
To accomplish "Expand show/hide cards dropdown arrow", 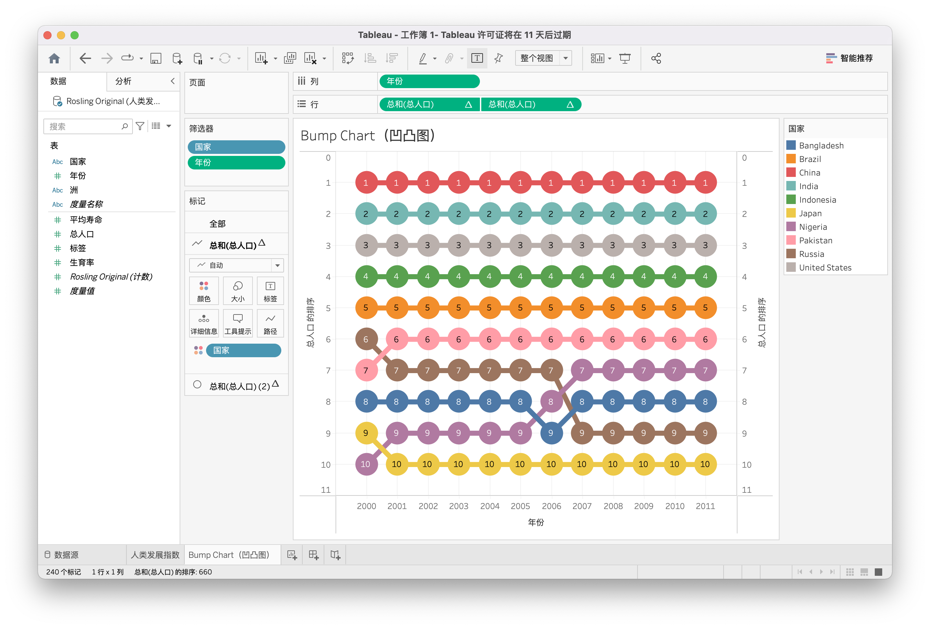I will (610, 59).
